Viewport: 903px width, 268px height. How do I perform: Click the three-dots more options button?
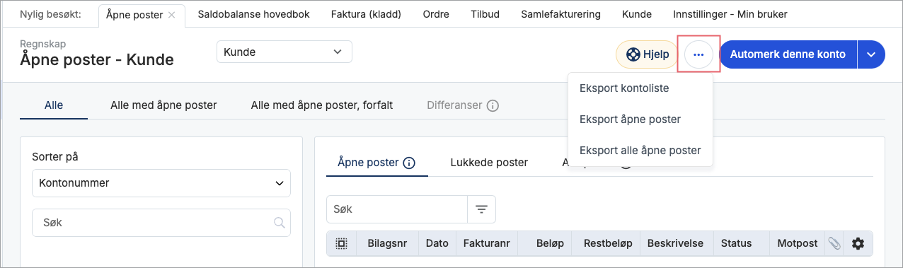coord(698,54)
